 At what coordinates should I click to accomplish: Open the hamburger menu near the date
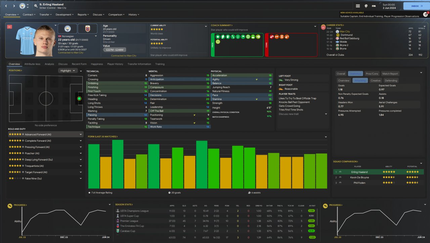pyautogui.click(x=358, y=6)
